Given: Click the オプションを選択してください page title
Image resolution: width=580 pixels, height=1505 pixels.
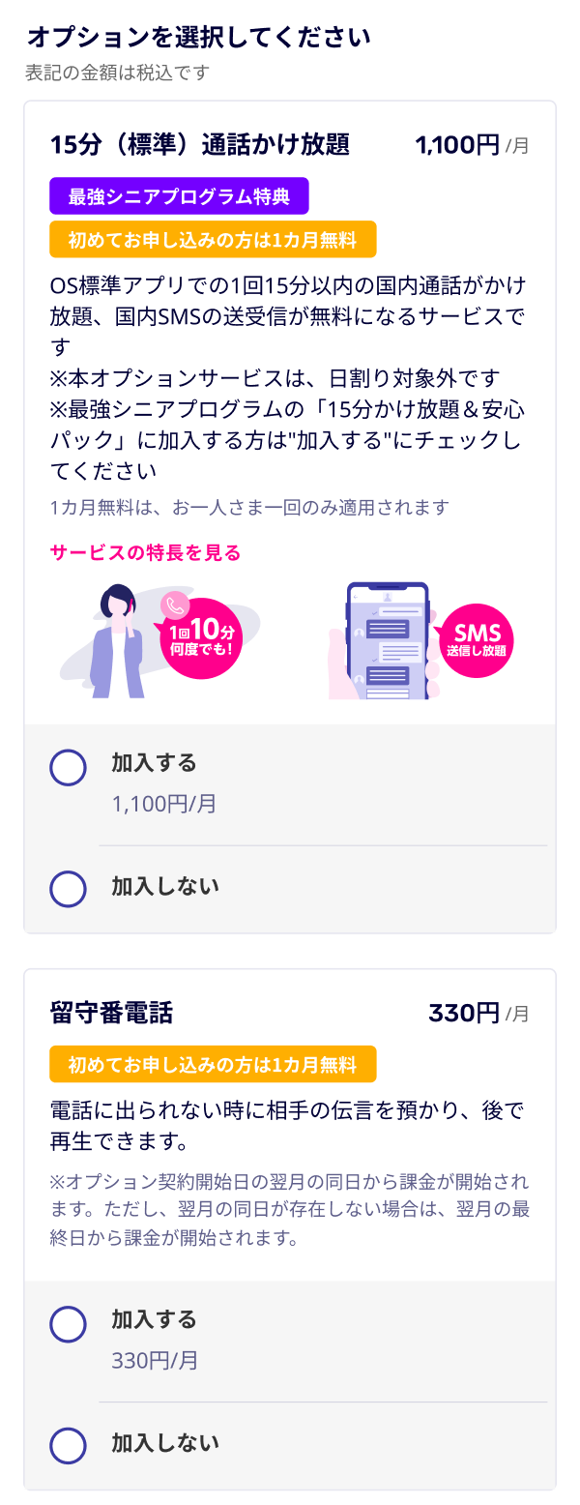Looking at the screenshot, I should (198, 39).
